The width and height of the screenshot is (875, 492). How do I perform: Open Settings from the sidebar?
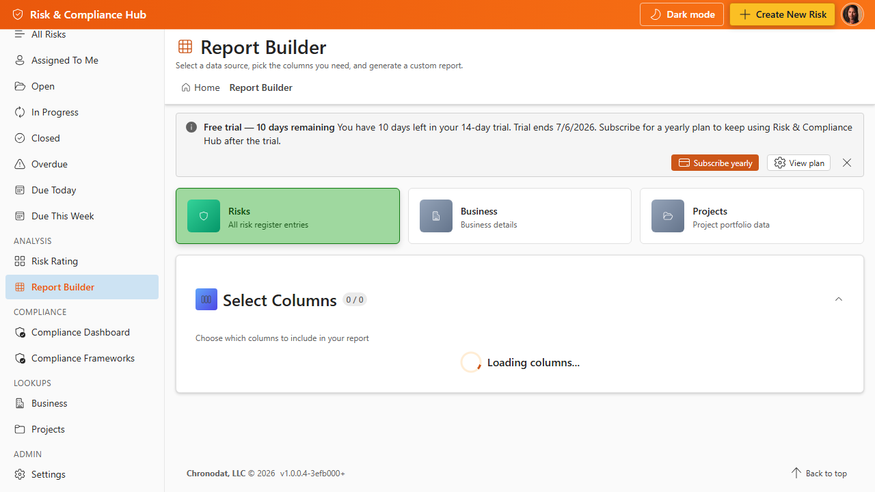82,474
